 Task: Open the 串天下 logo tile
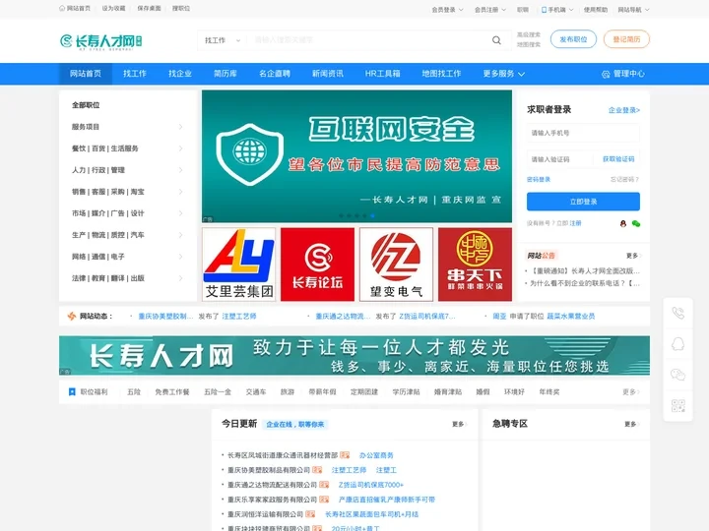pyautogui.click(x=475, y=265)
